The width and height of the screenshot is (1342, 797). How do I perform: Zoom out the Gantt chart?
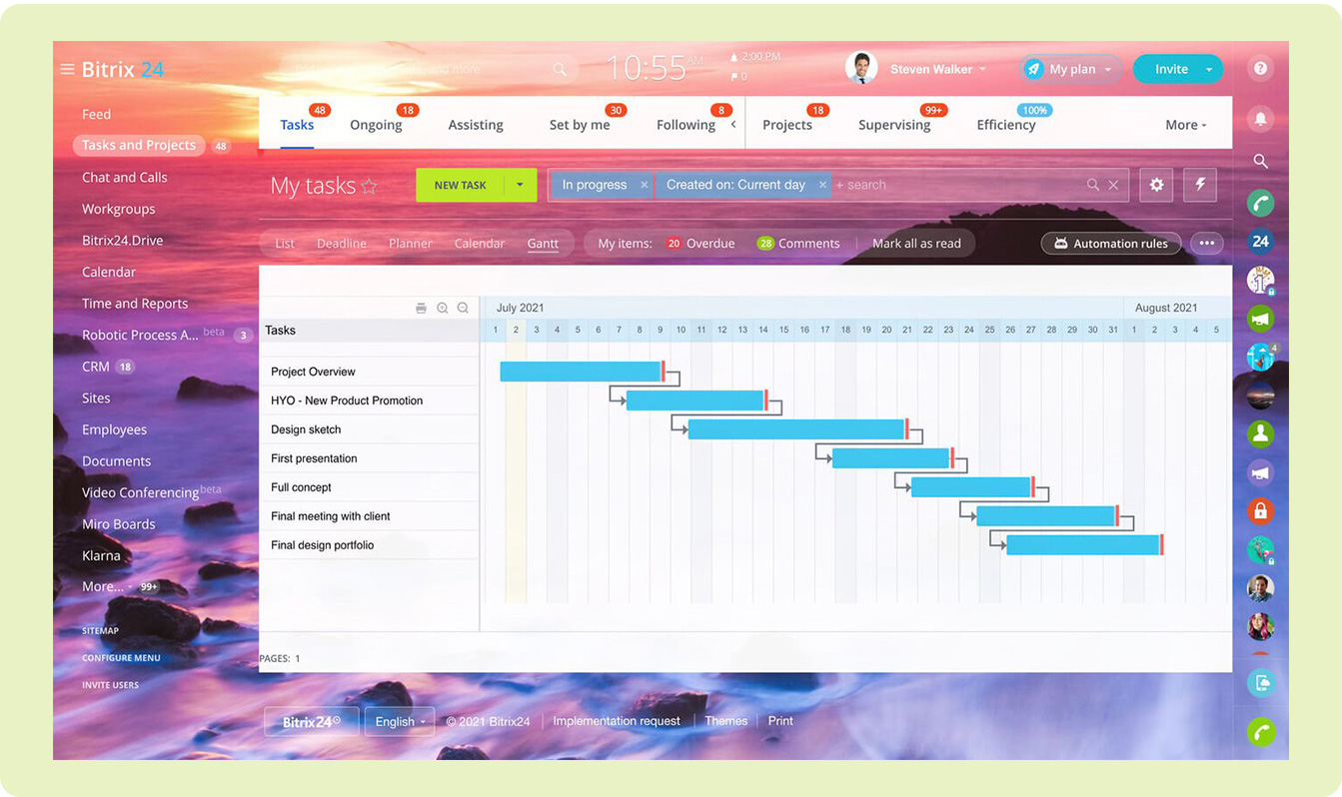(463, 309)
